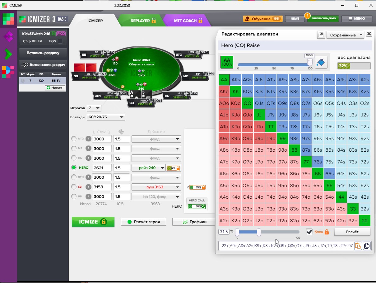
Task: Click the SB red face-down cards
Action: tap(85, 67)
